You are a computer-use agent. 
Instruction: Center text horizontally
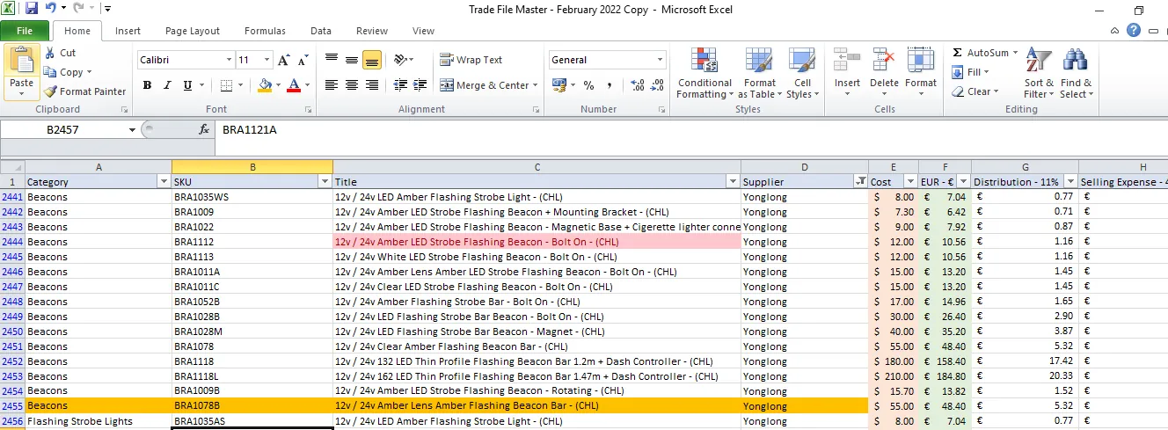click(x=352, y=85)
